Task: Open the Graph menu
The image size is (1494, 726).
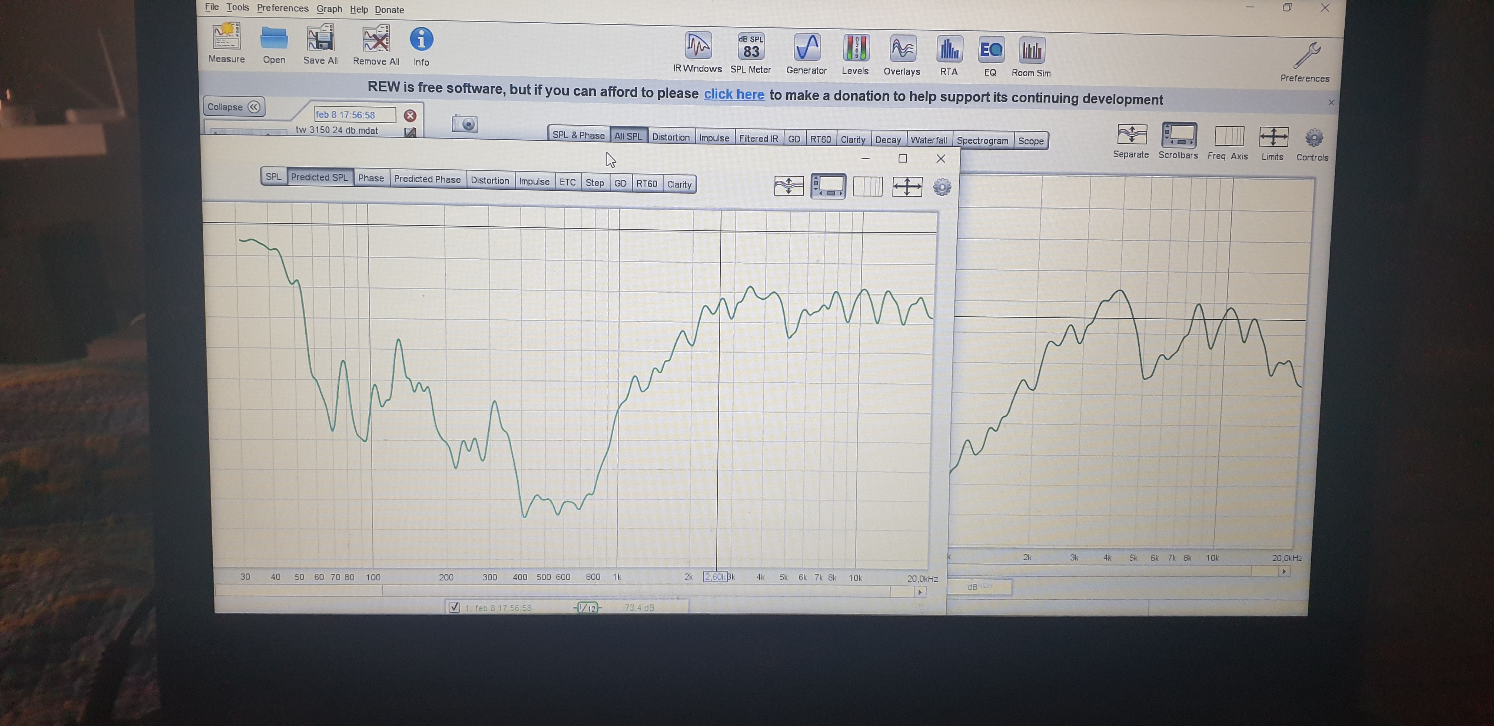Action: pyautogui.click(x=329, y=9)
